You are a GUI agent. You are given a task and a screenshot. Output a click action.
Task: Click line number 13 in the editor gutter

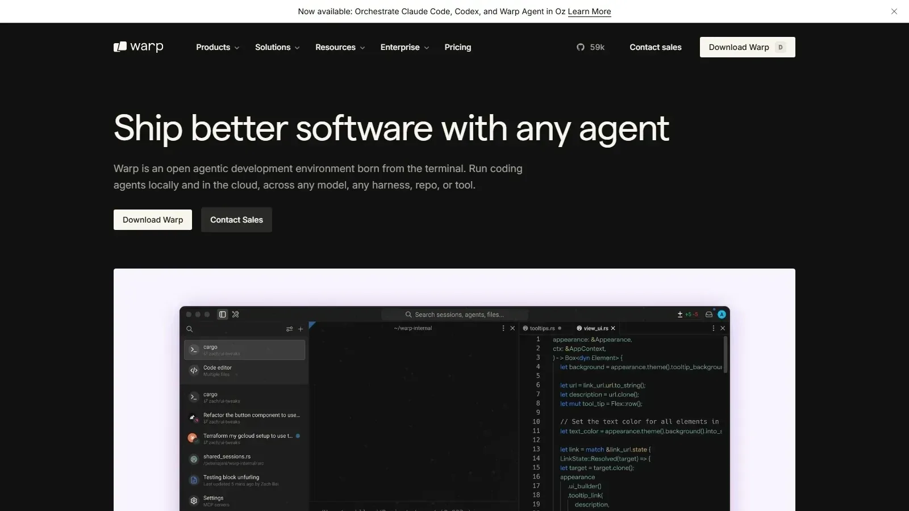536,449
